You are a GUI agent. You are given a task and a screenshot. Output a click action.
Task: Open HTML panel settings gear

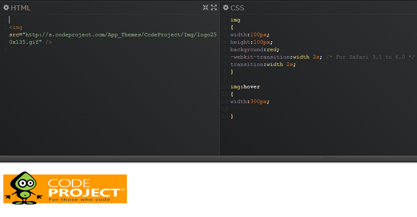(x=6, y=8)
